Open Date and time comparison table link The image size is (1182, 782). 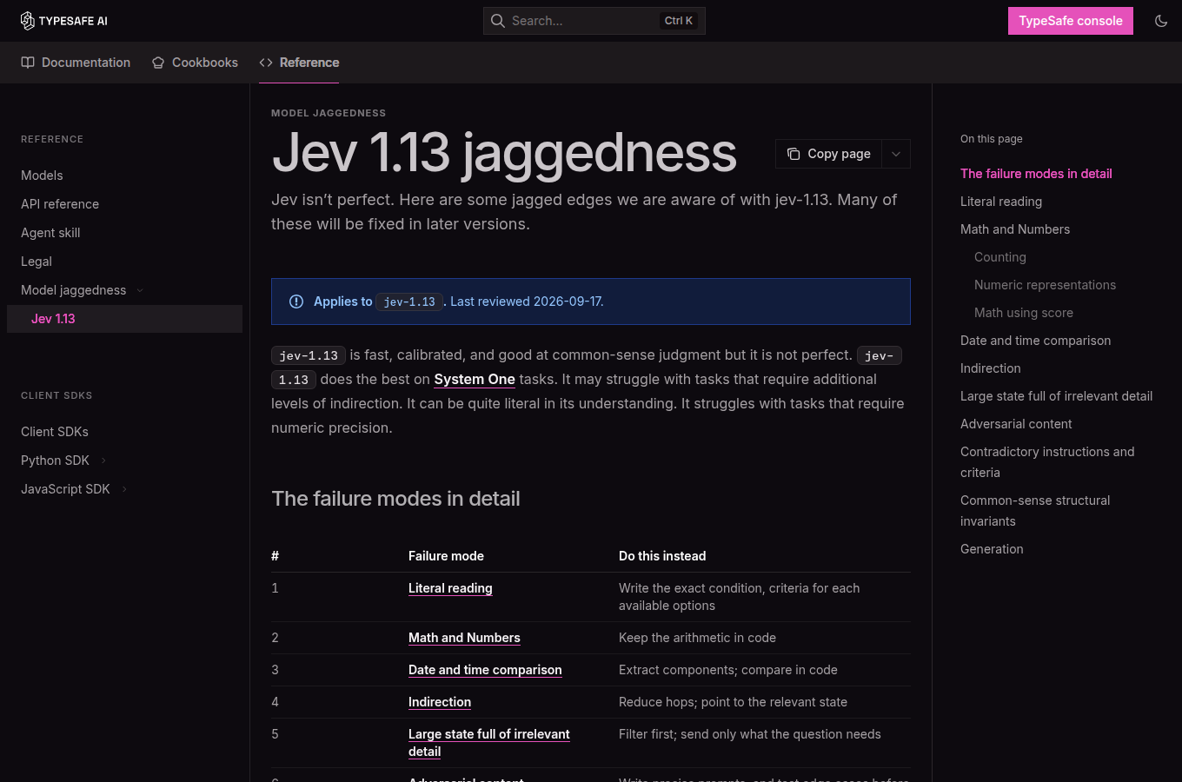point(485,670)
